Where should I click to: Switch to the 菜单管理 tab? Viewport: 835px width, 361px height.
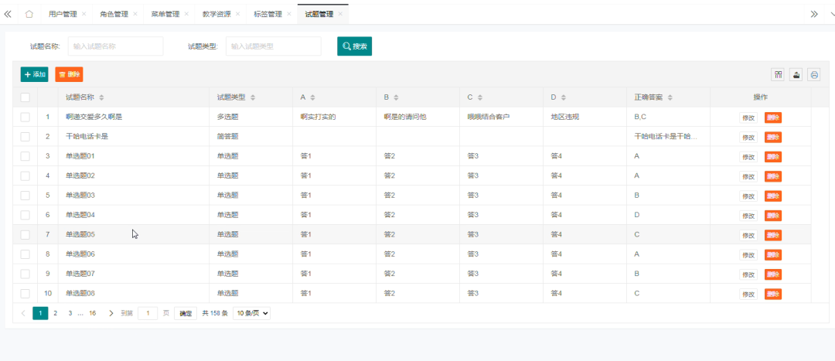tap(165, 15)
